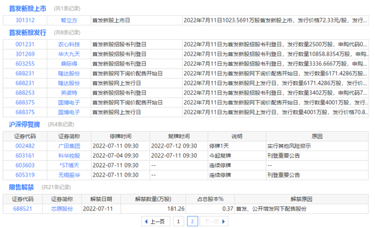The height and width of the screenshot is (228, 375).
Task: Click the 首发新股上市 section heading
Action: coord(28,9)
